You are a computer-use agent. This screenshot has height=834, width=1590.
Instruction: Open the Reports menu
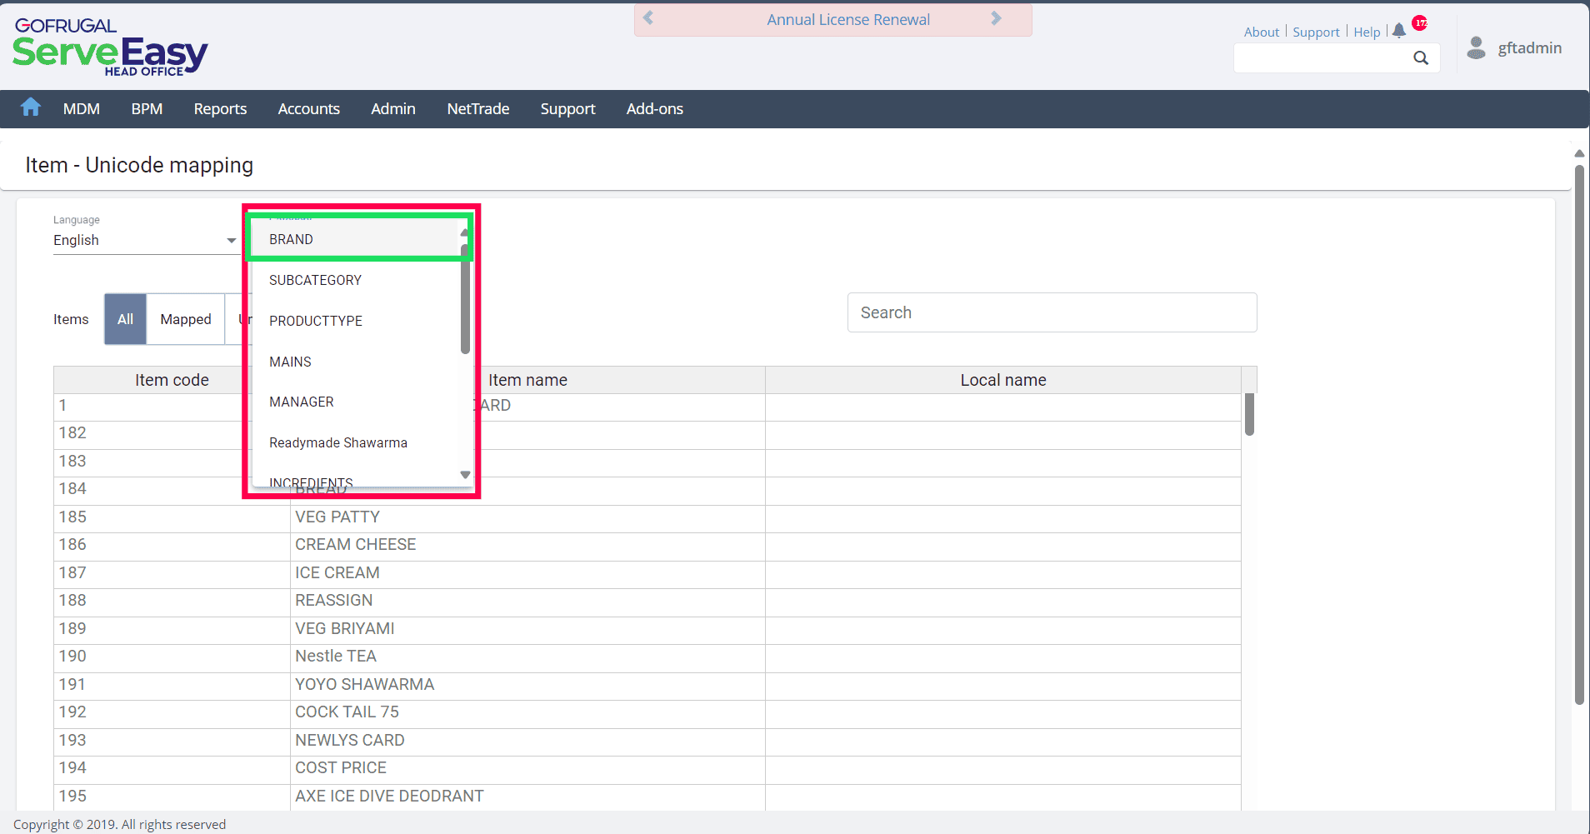coord(220,109)
